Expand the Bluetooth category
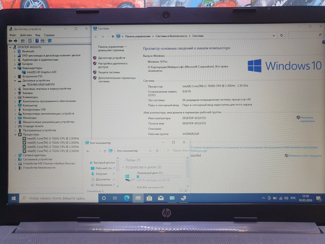The image size is (325, 244). tap(15, 51)
